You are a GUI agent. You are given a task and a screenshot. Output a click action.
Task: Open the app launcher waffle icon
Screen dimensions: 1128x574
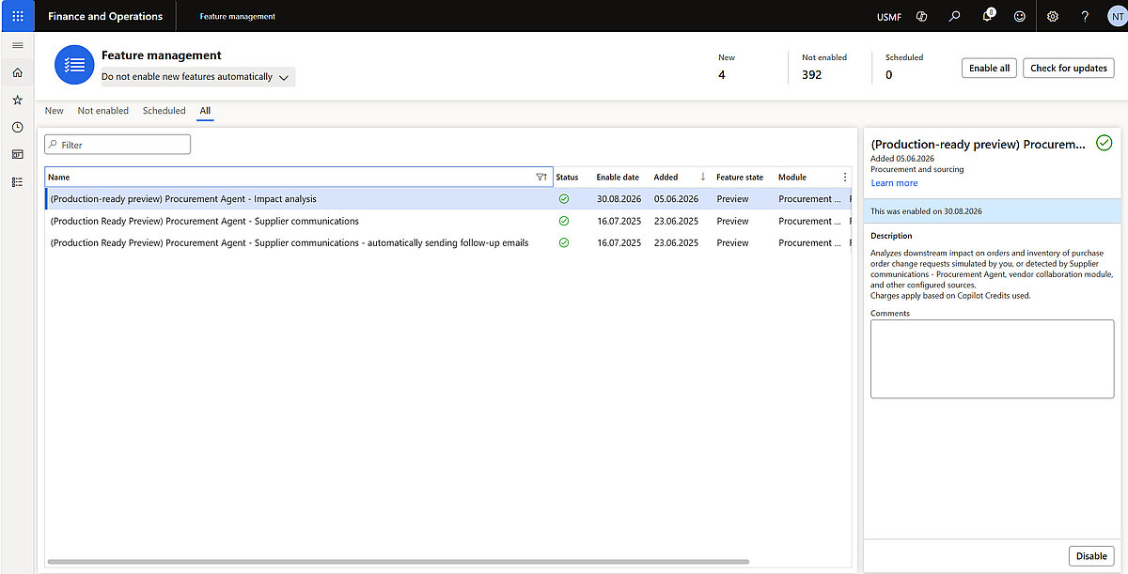(17, 16)
